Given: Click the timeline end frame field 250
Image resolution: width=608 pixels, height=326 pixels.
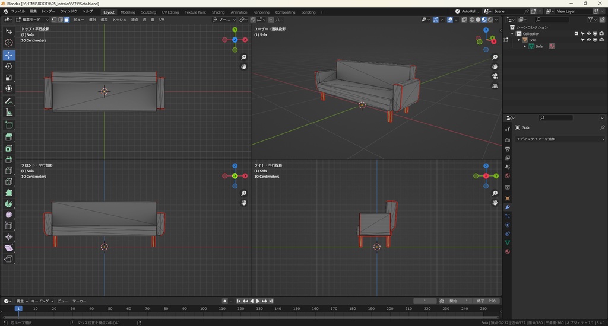Looking at the screenshot, I should 487,301.
